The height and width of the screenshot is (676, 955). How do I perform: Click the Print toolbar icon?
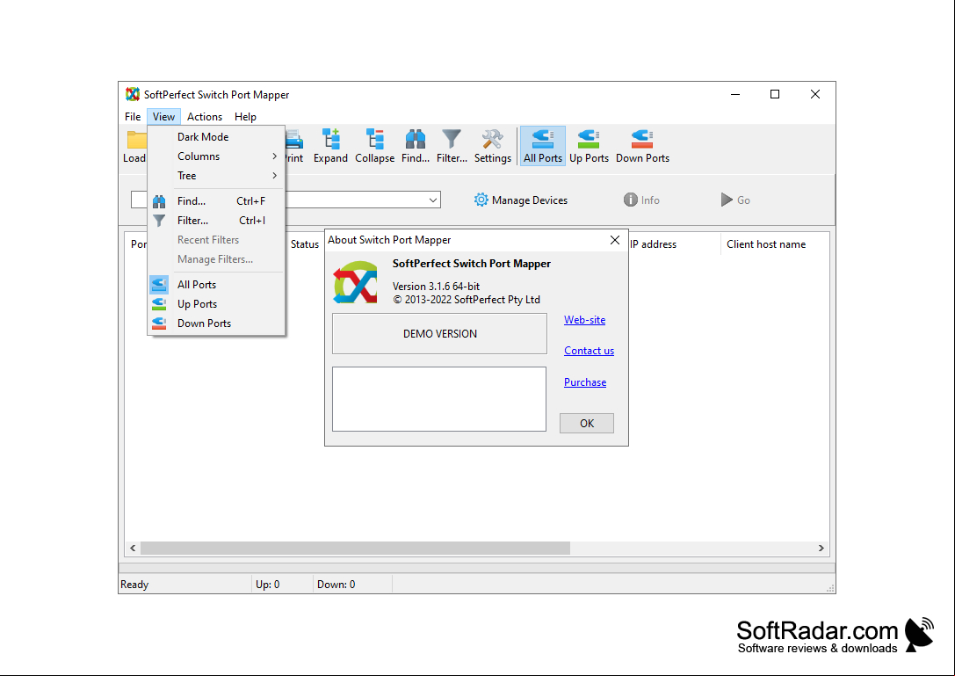(x=294, y=140)
